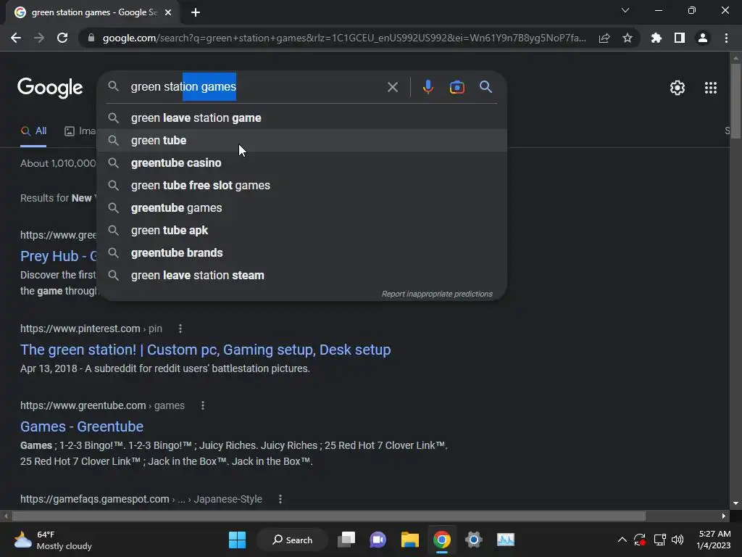Open Task View on taskbar
The width and height of the screenshot is (742, 557).
click(346, 540)
